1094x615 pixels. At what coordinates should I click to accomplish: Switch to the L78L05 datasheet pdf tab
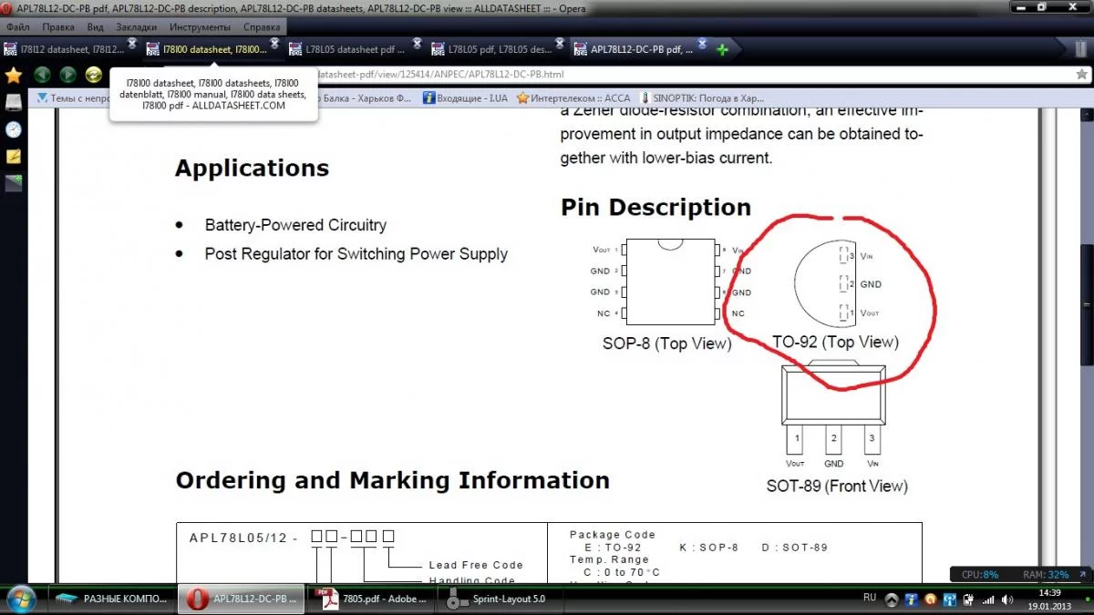pyautogui.click(x=353, y=49)
